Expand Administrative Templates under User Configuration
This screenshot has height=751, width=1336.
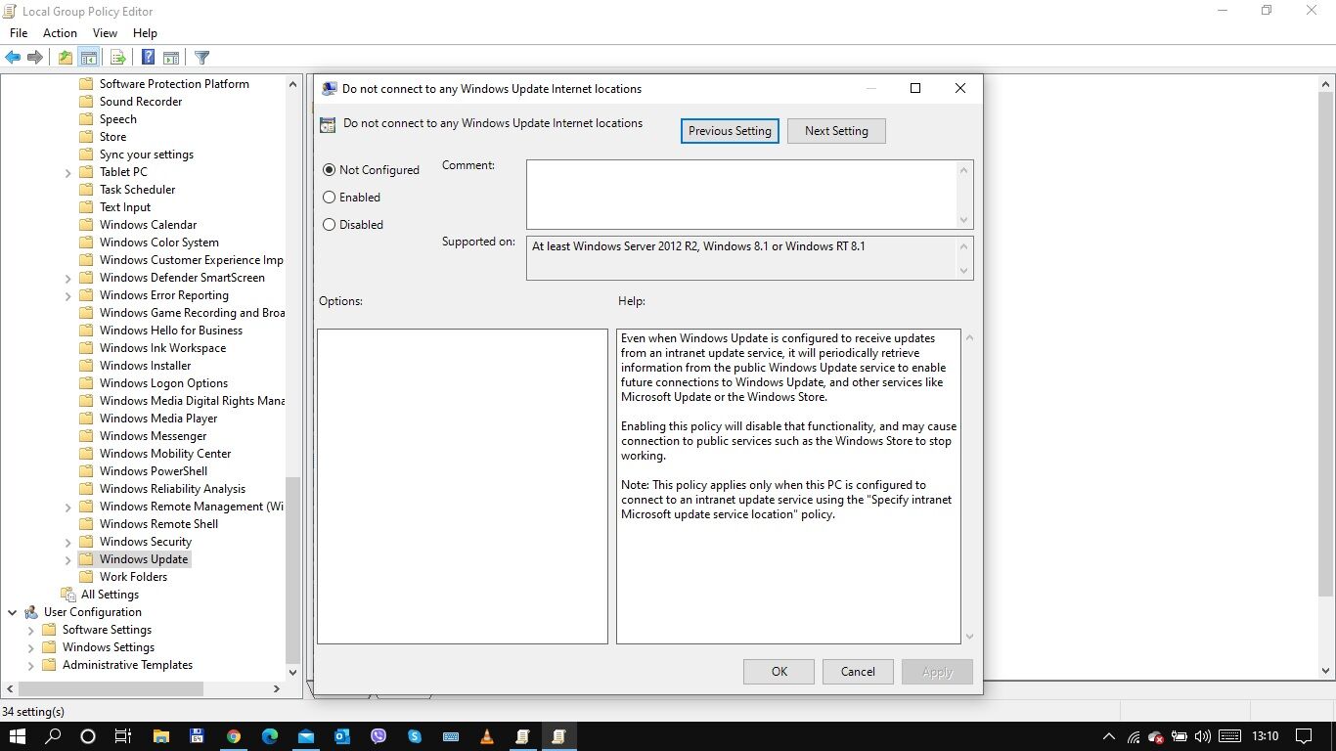click(30, 666)
